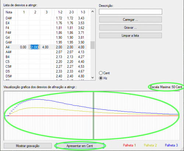Select the F4# note row
This screenshot has height=151, width=184.
tap(47, 33)
